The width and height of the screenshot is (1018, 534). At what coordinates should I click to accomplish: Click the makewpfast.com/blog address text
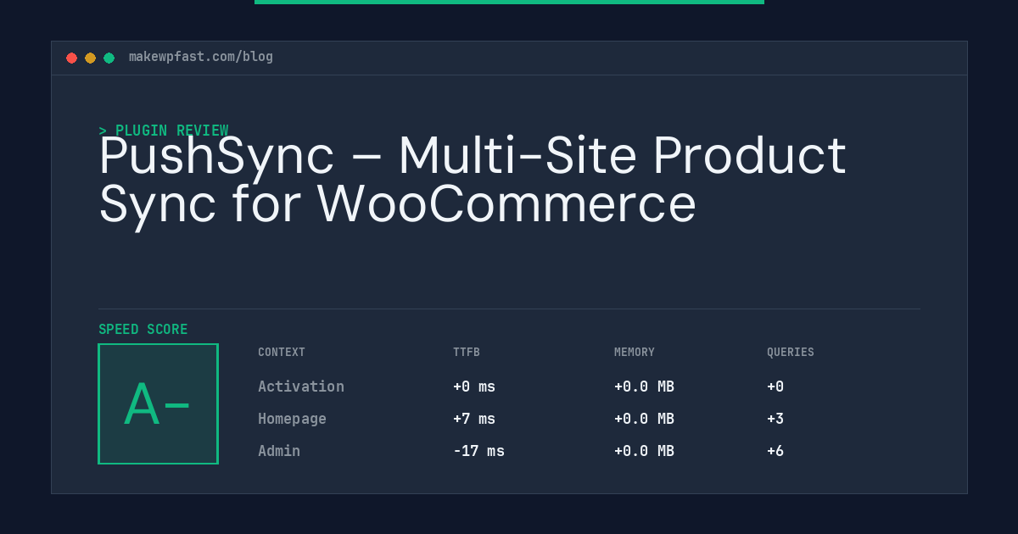[201, 57]
